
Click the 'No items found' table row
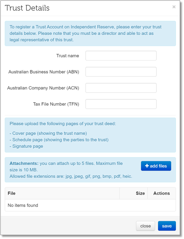coord(90,205)
